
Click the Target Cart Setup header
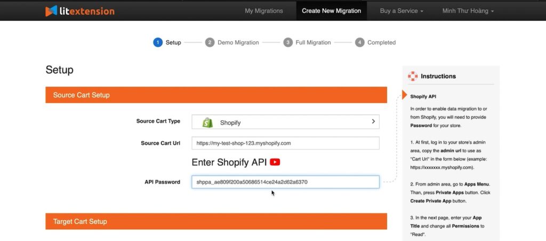(216, 221)
